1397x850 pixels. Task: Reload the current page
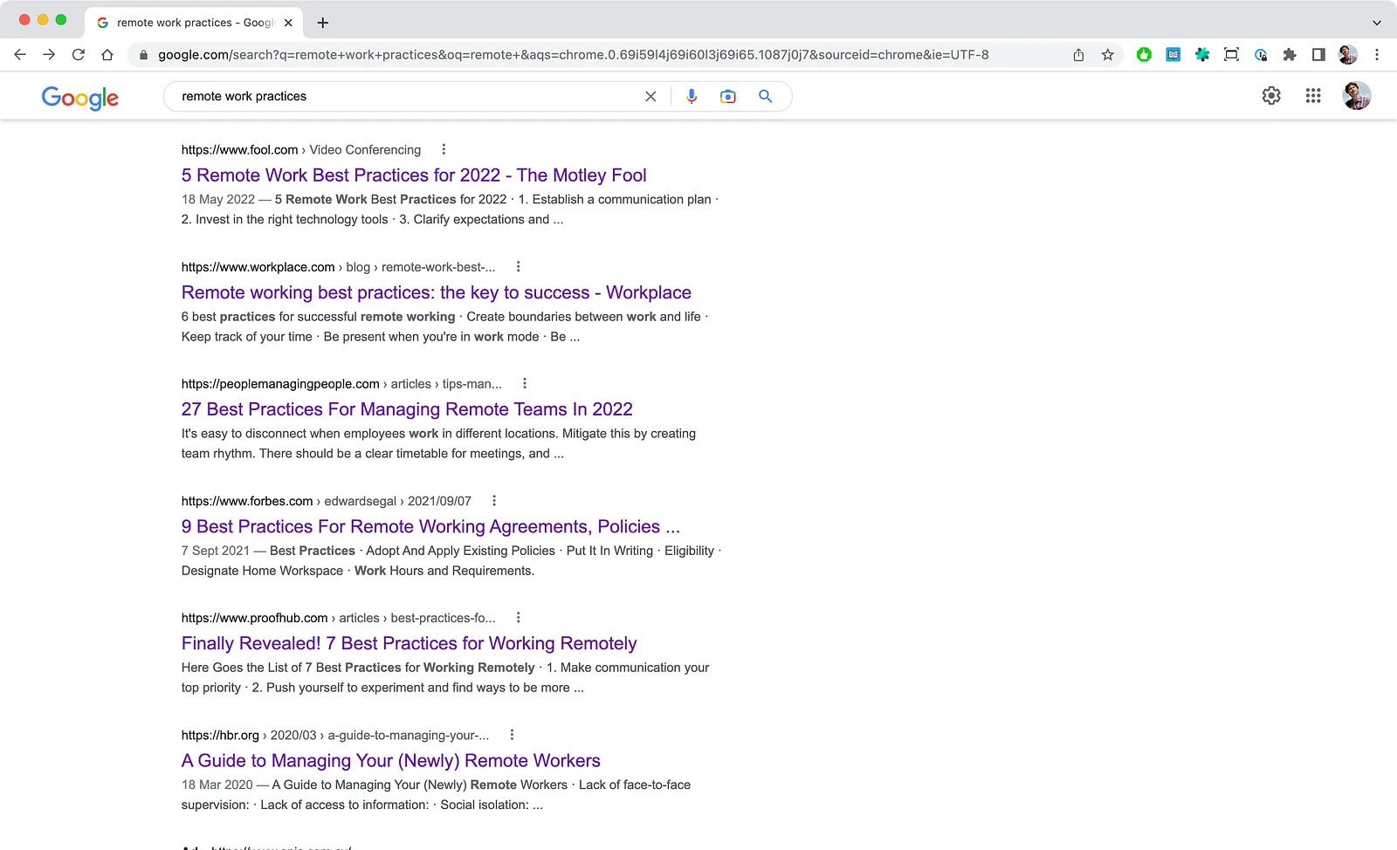point(79,55)
